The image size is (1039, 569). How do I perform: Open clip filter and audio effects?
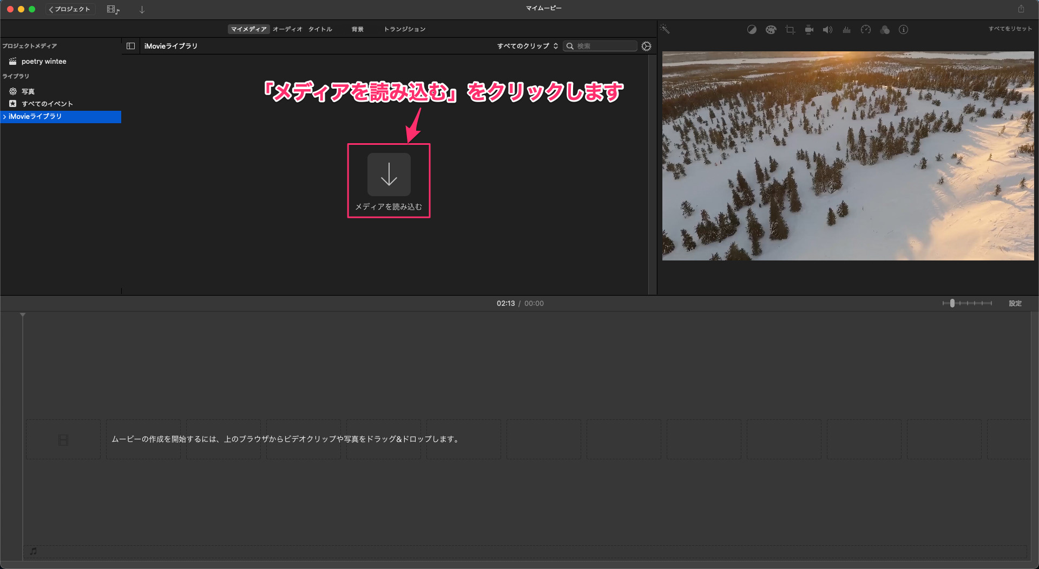[885, 30]
